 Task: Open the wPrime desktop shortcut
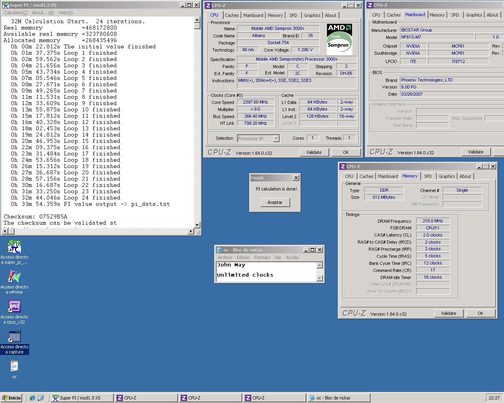point(15,282)
